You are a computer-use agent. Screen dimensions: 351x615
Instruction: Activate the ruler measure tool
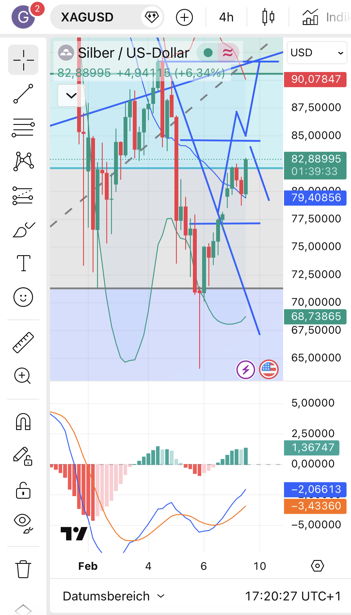[x=23, y=342]
